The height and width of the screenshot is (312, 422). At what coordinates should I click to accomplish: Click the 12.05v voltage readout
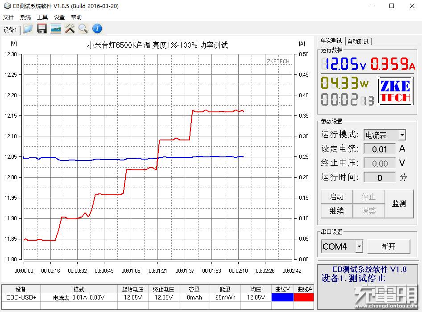[345, 64]
